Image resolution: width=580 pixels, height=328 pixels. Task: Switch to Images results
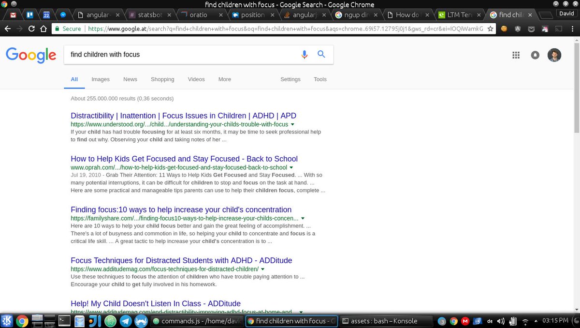point(101,79)
